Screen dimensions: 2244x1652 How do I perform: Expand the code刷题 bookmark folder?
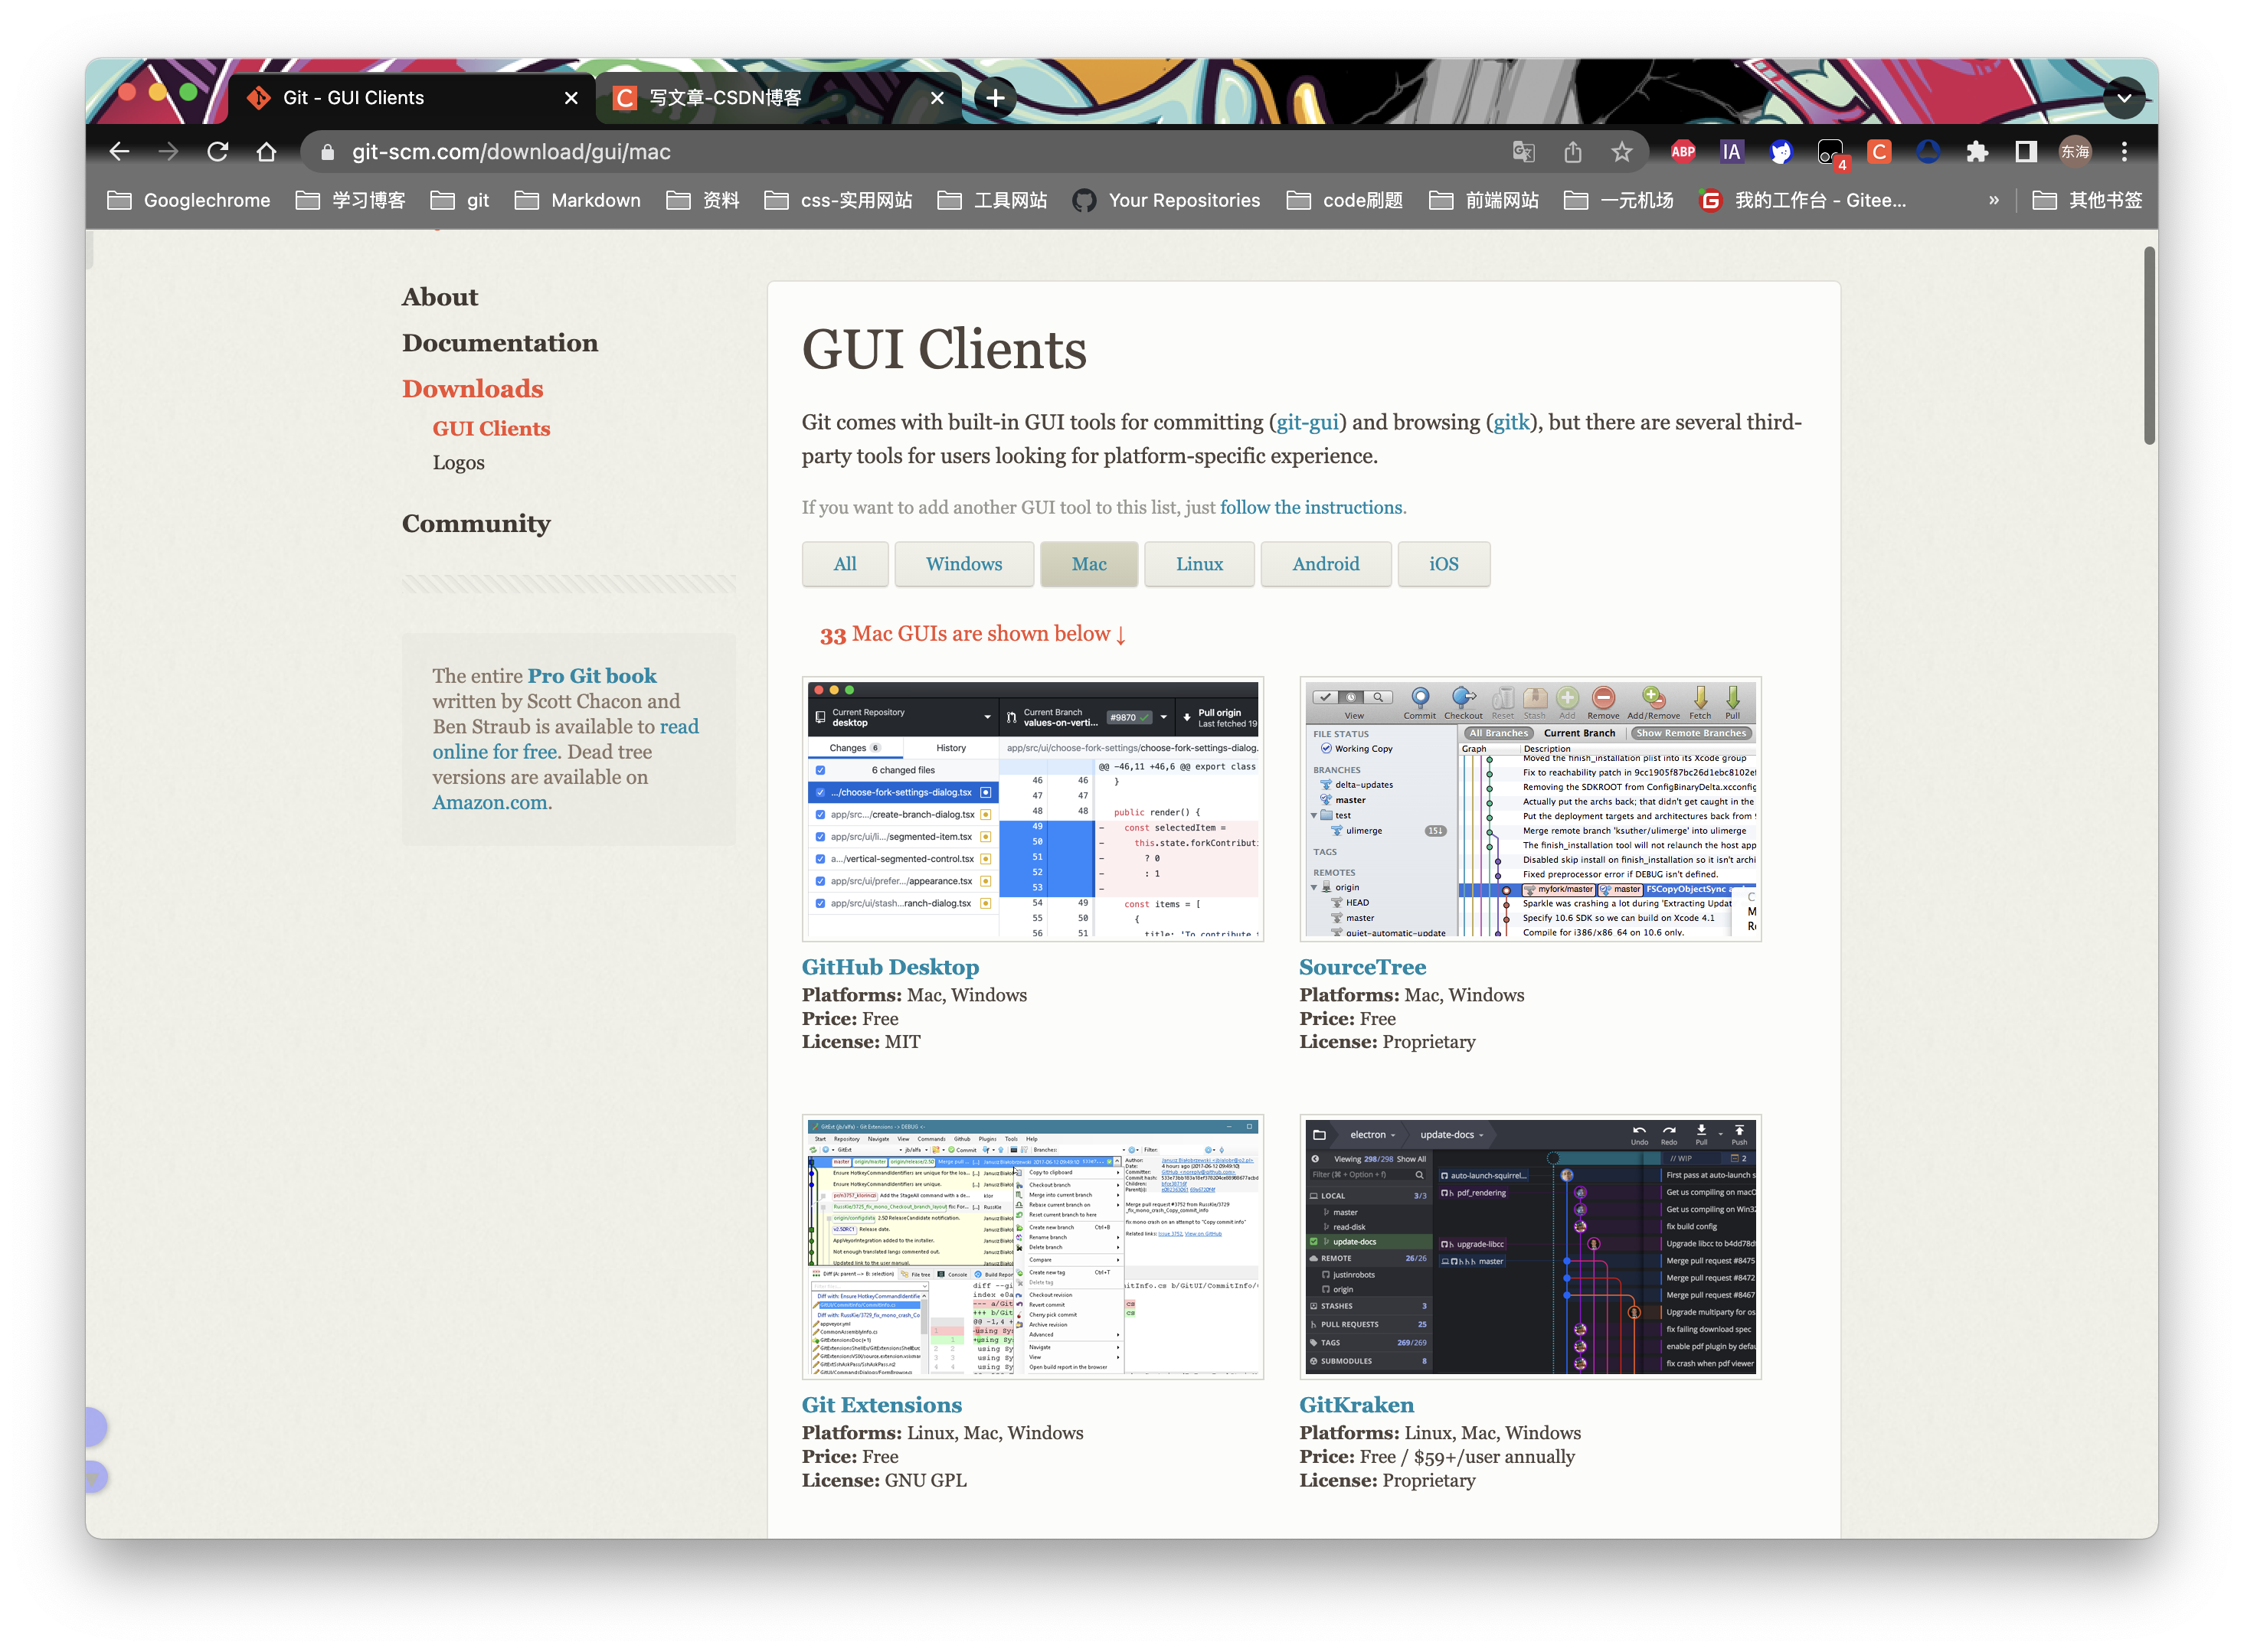[x=1345, y=201]
